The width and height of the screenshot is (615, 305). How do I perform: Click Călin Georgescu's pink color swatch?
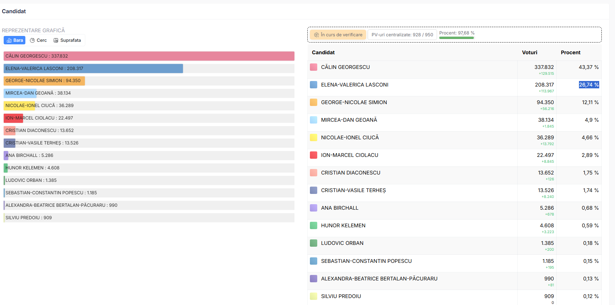[x=314, y=67]
